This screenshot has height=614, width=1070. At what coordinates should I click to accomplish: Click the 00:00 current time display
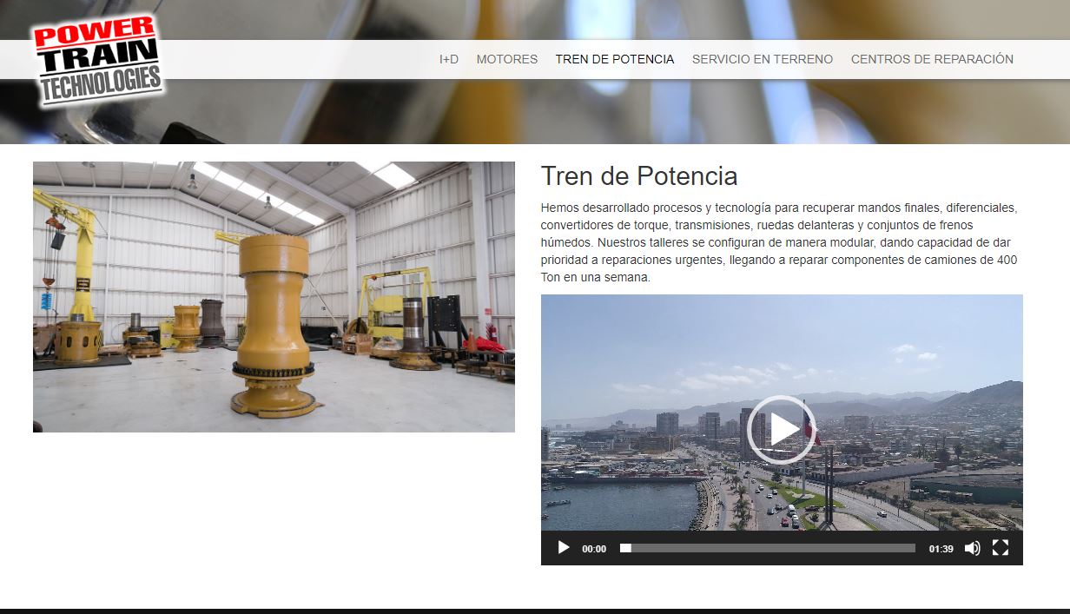[594, 549]
